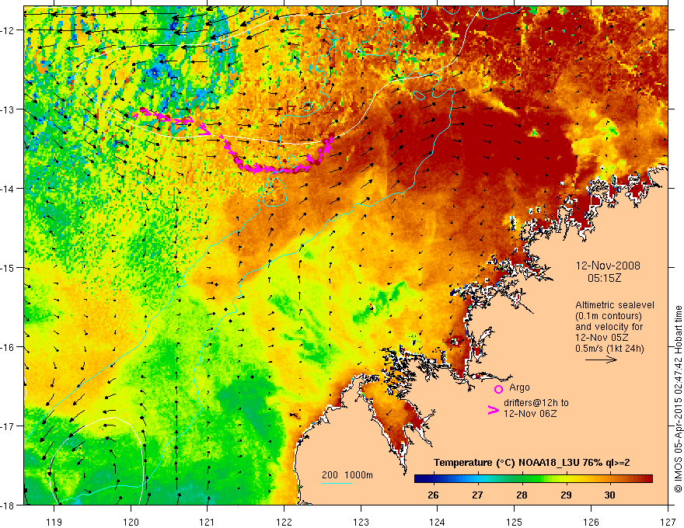Click the '0.5m/s (1kt 24h)' label
Screen dimensions: 684x528
point(609,349)
